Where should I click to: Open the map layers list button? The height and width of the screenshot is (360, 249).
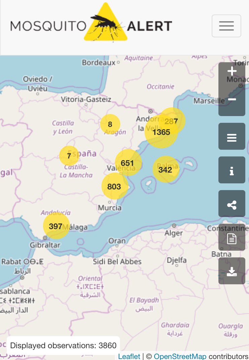point(232,136)
